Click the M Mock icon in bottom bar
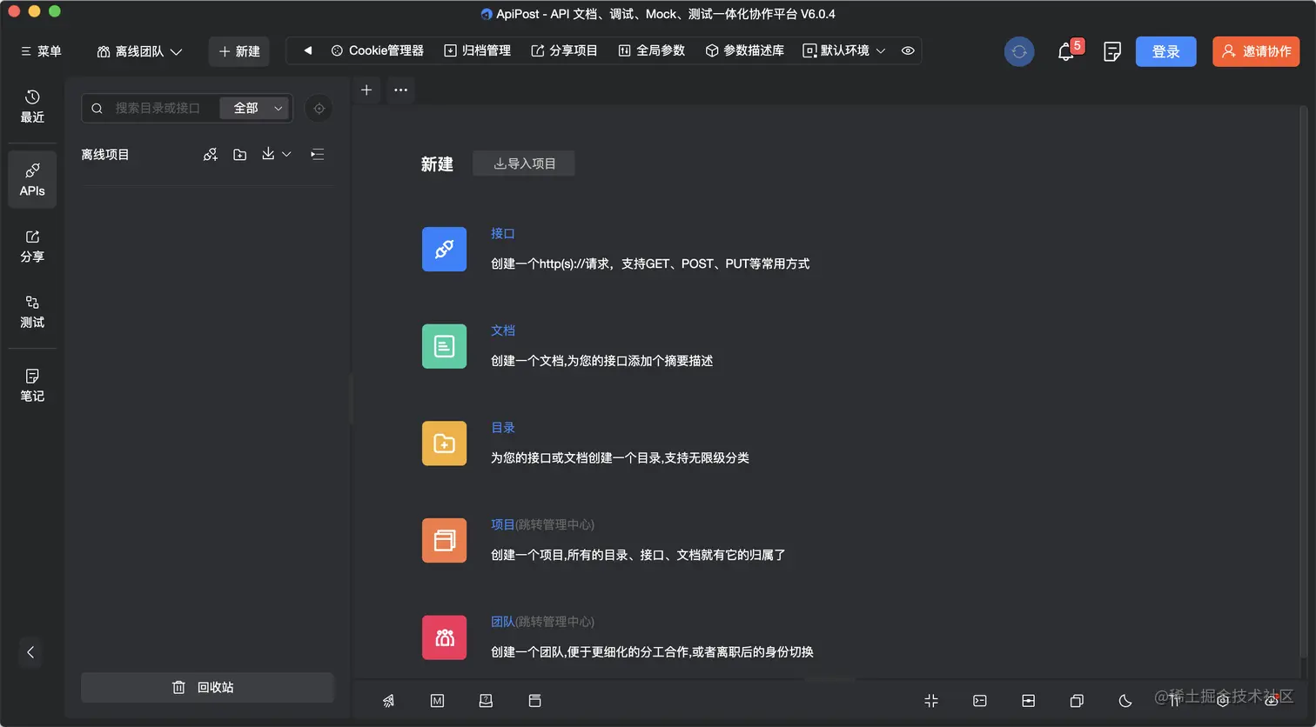1316x727 pixels. tap(438, 701)
